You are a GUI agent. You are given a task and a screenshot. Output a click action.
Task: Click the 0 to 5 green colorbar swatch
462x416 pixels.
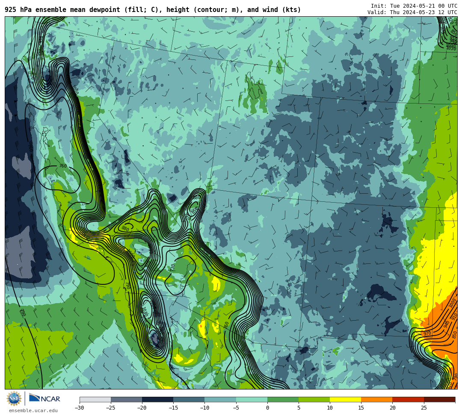pos(283,399)
